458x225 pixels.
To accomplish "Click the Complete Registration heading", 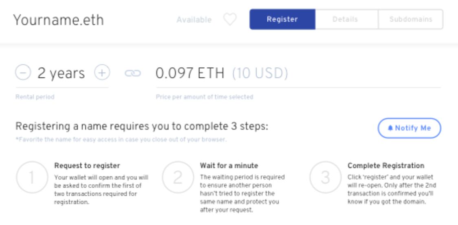I will tap(385, 166).
